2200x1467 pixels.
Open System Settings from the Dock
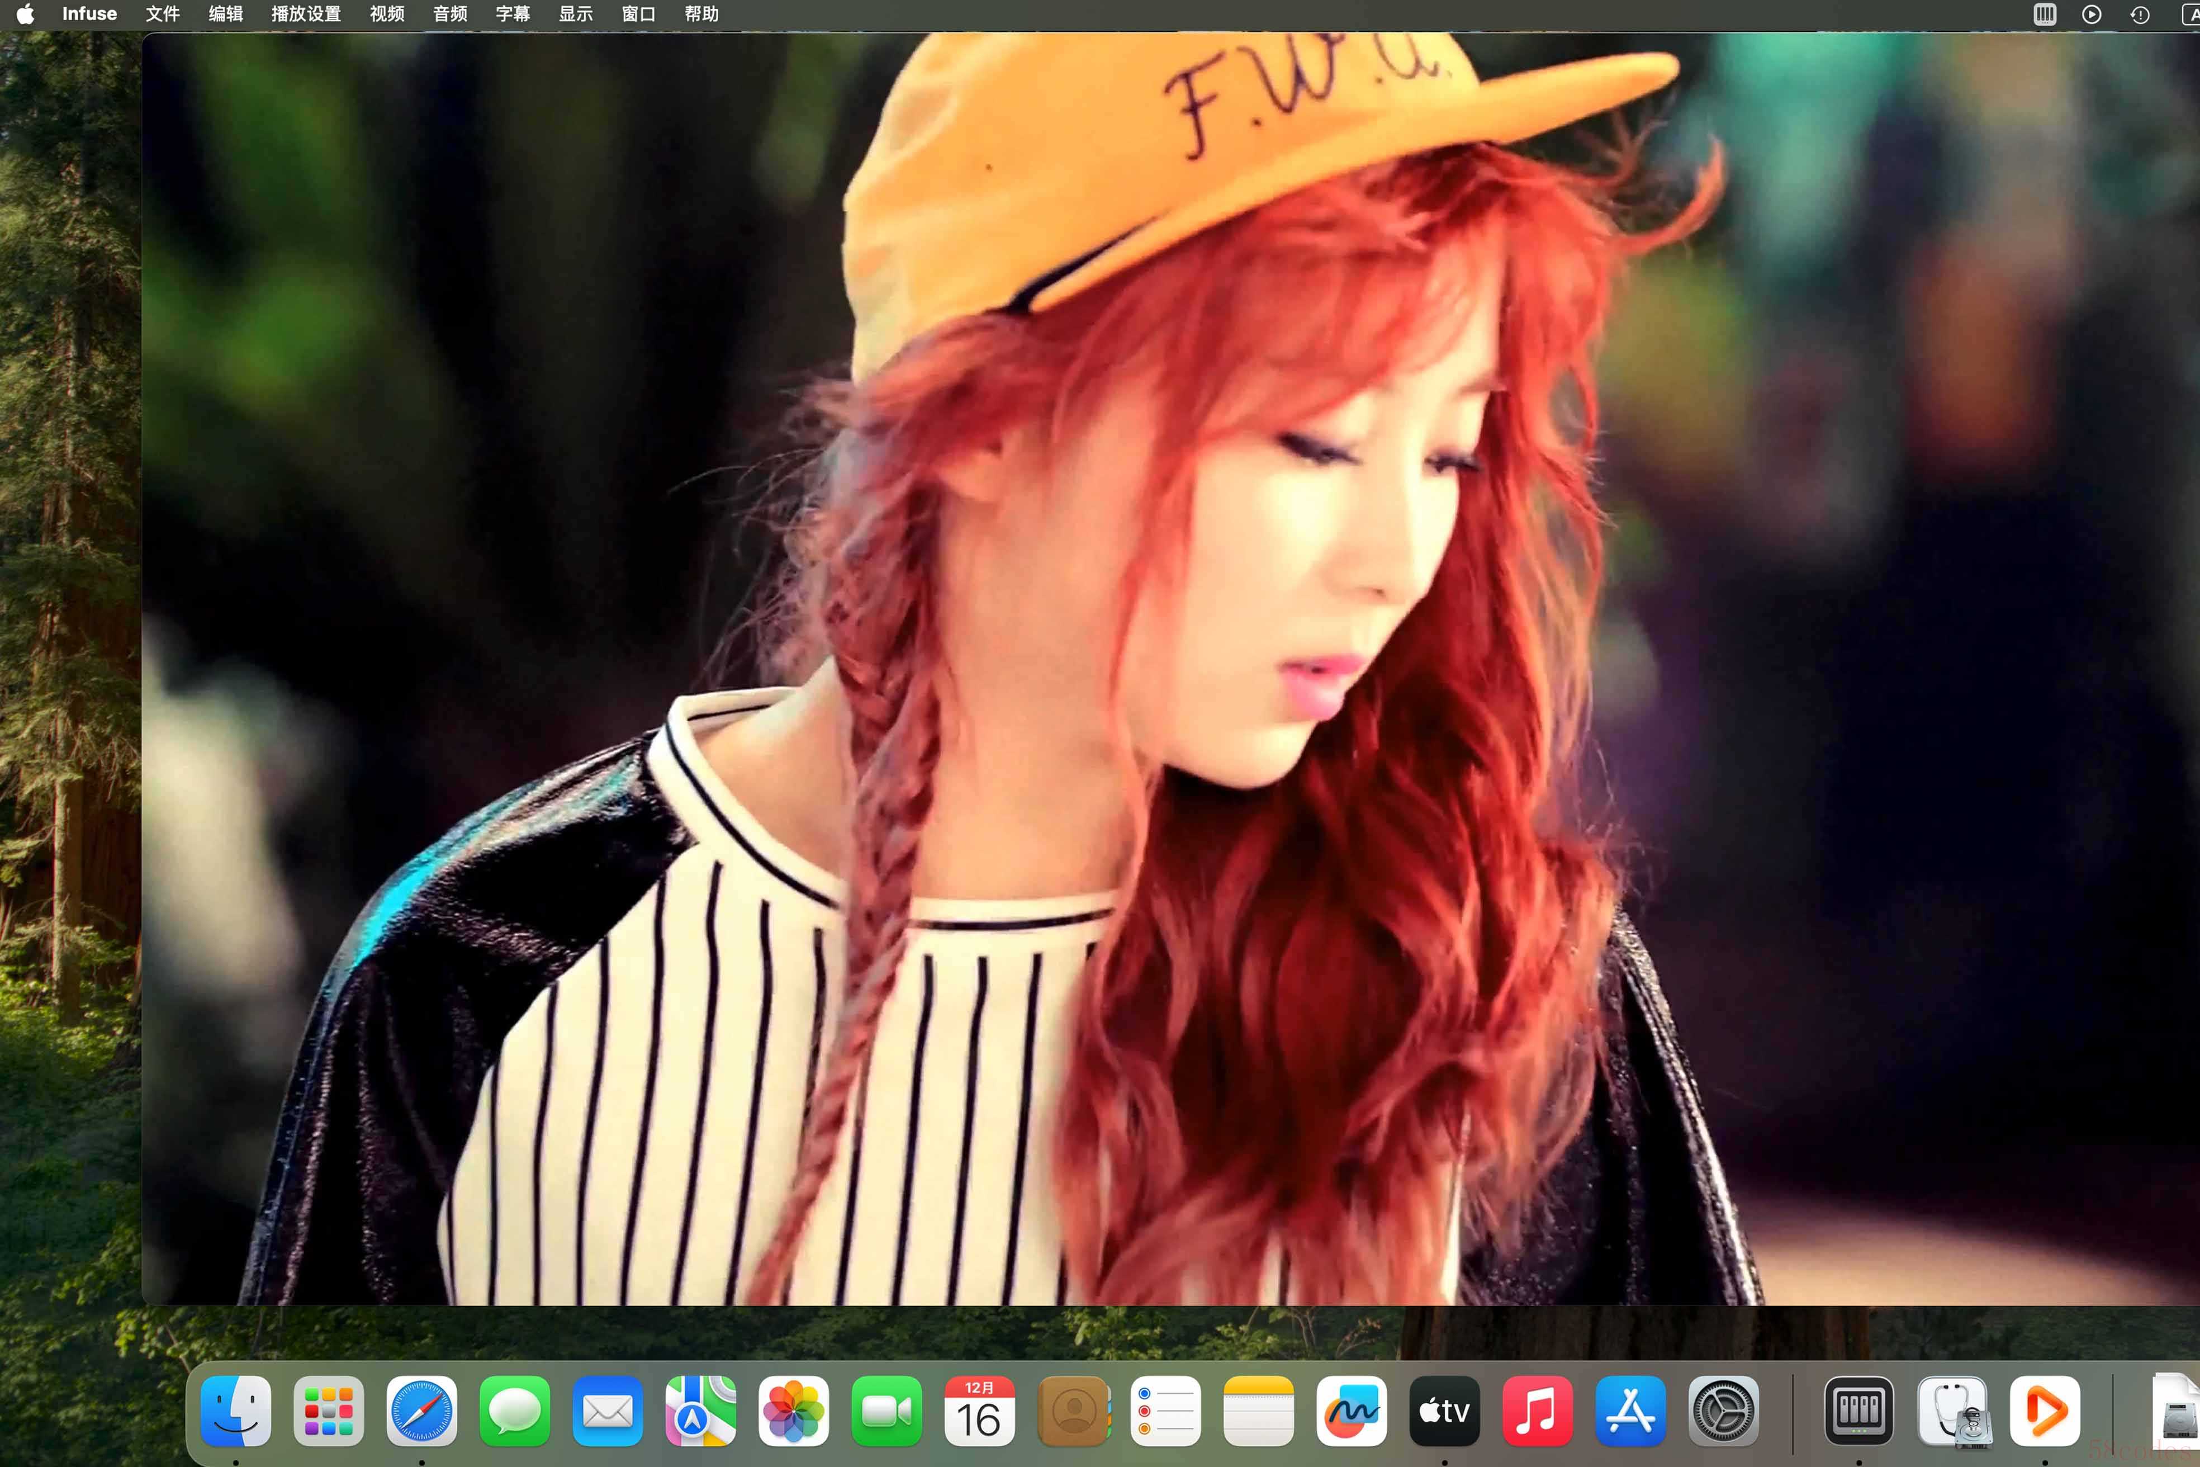(1723, 1411)
